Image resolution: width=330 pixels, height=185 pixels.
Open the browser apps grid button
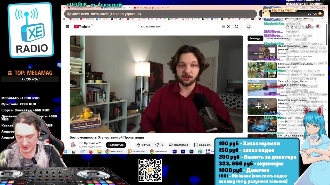64,19
